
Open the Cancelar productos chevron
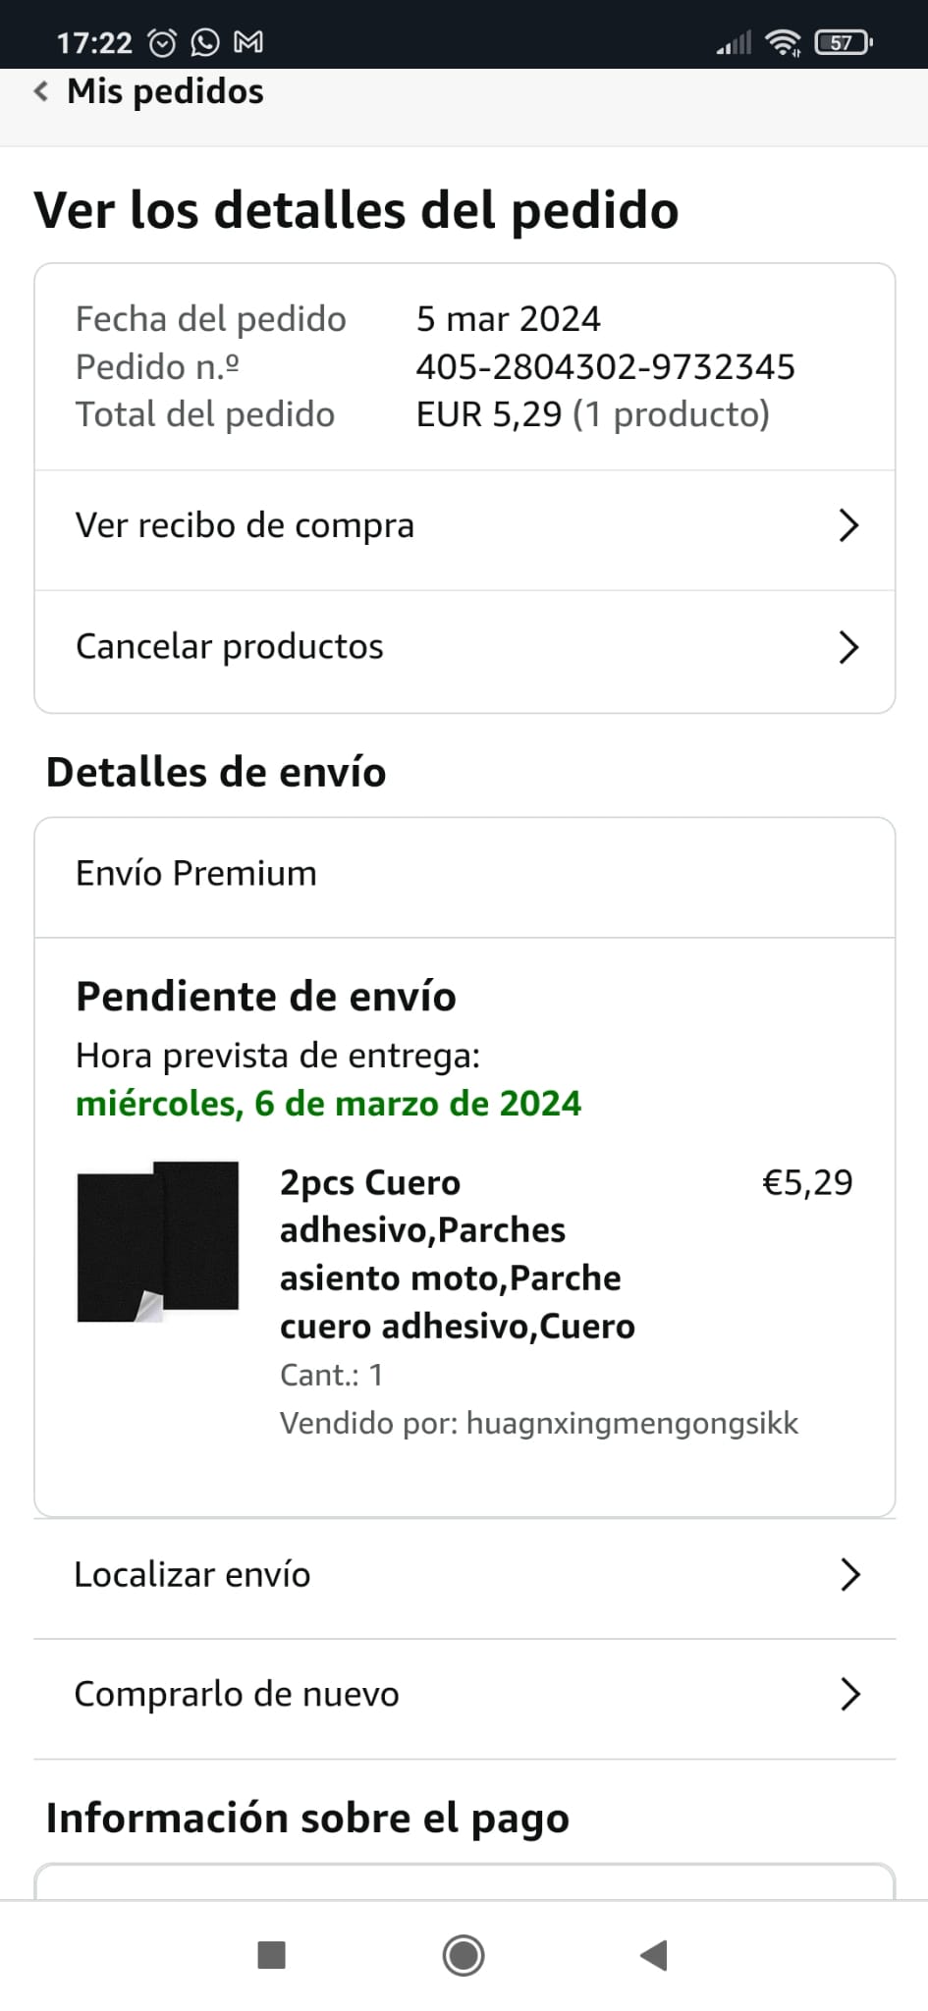coord(849,648)
